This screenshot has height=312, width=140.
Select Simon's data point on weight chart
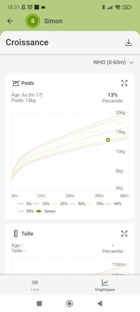pos(108,140)
